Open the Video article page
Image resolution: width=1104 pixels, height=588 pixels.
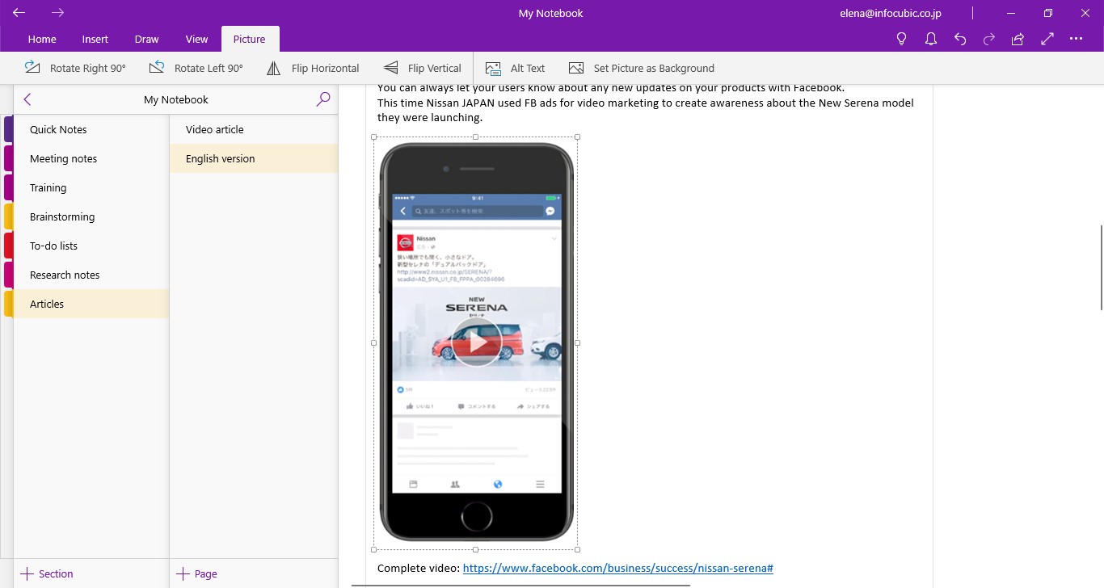[x=254, y=129]
